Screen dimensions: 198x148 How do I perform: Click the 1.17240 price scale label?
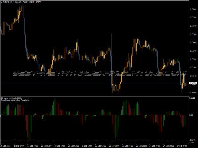193,59
